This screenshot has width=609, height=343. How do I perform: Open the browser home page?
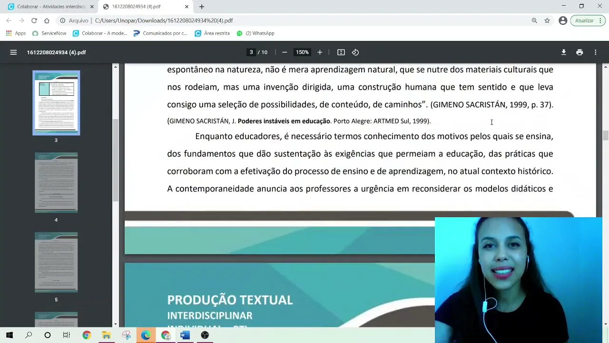point(47,20)
